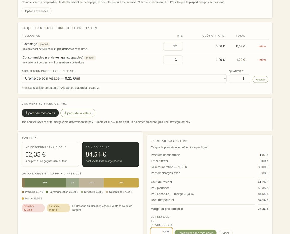Click the Plancher 52,35 € pill
290x234 pixels.
[x=33, y=208]
